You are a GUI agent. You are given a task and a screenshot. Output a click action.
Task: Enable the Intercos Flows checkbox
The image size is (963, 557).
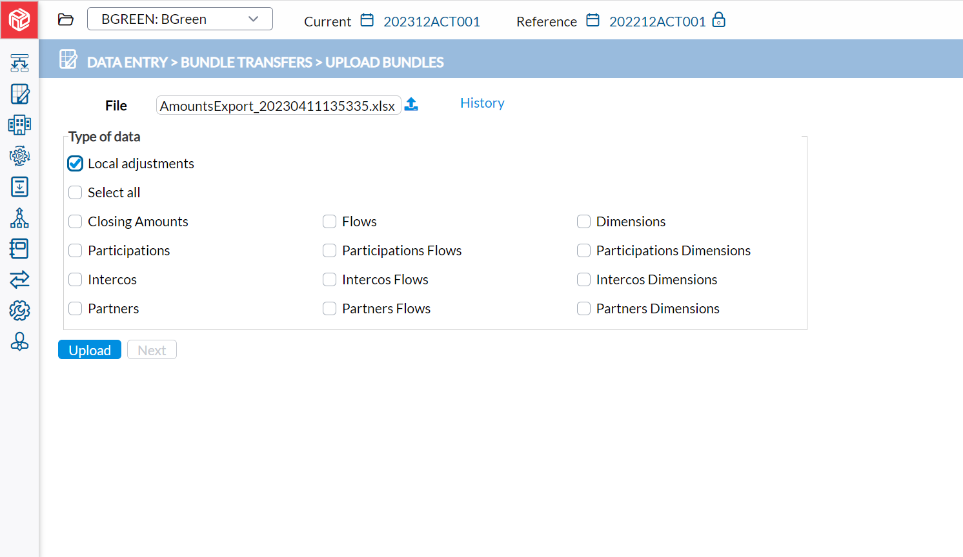[x=330, y=280]
